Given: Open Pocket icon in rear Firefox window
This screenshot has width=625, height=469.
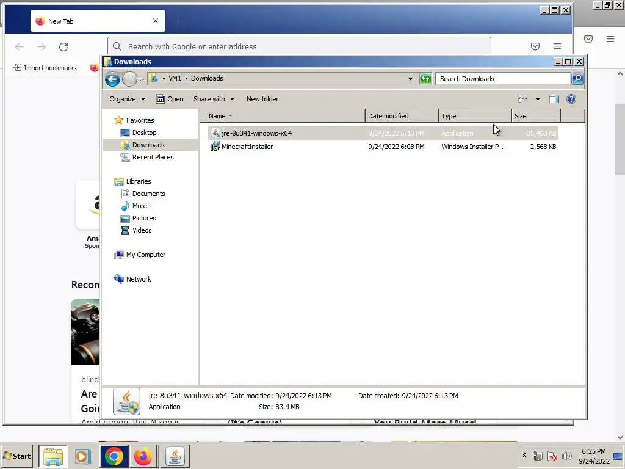Looking at the screenshot, I should [588, 39].
